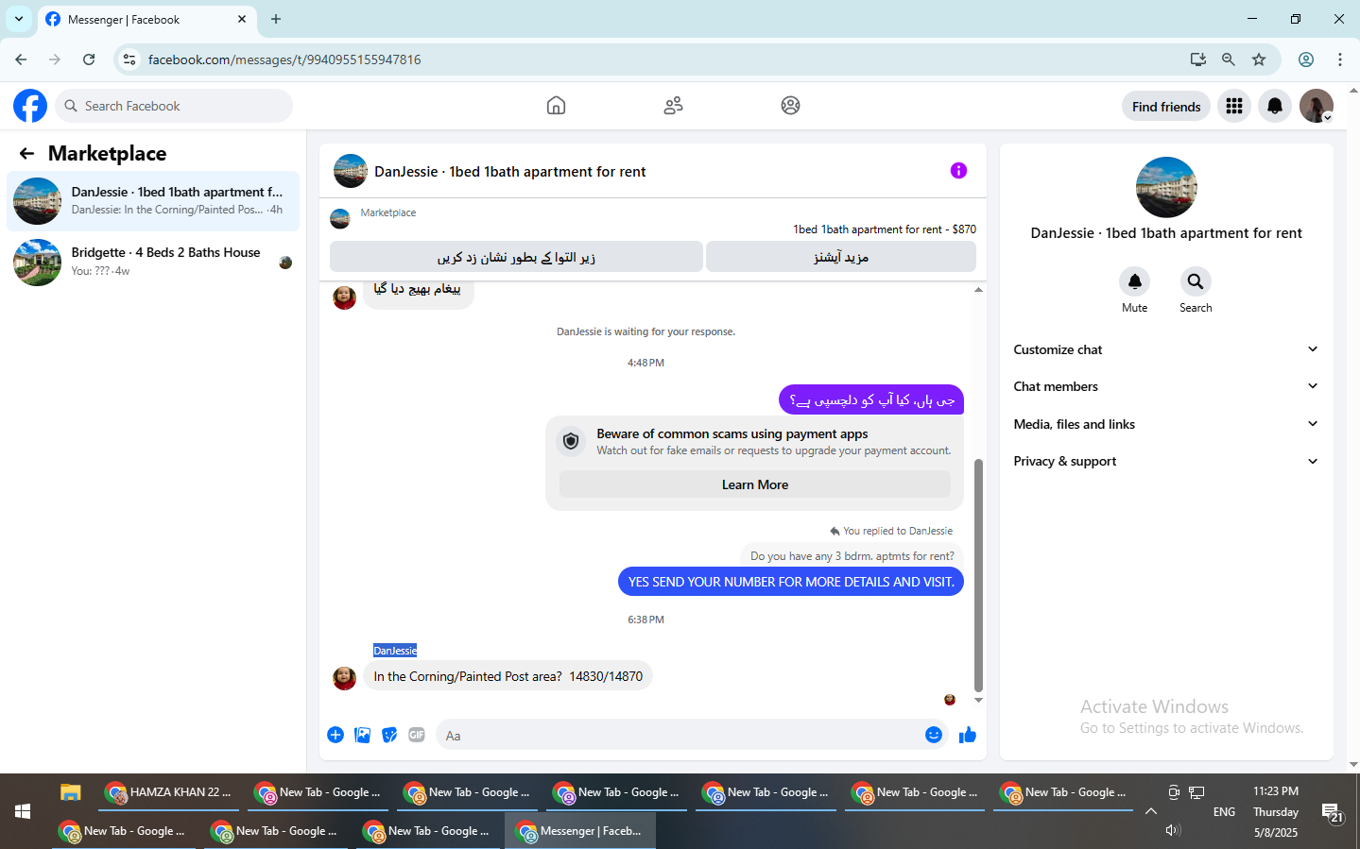Open File Explorer from the taskbar
The width and height of the screenshot is (1360, 849).
[71, 792]
